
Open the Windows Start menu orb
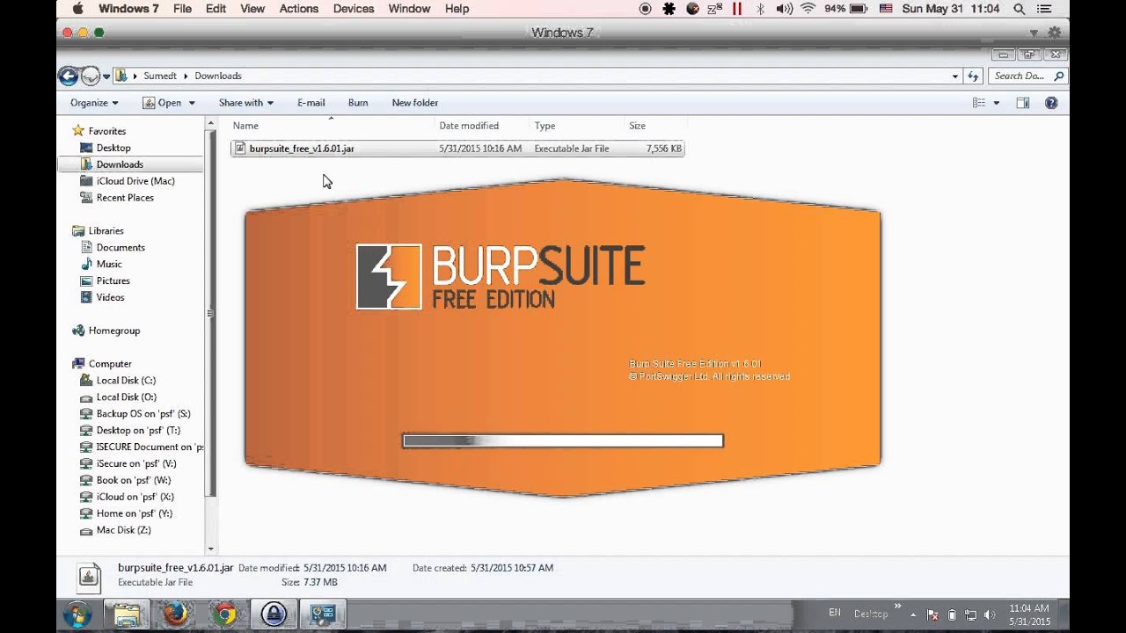pos(77,613)
